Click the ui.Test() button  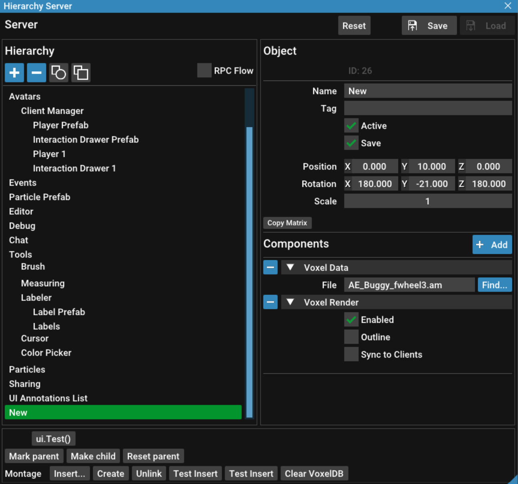pos(54,439)
